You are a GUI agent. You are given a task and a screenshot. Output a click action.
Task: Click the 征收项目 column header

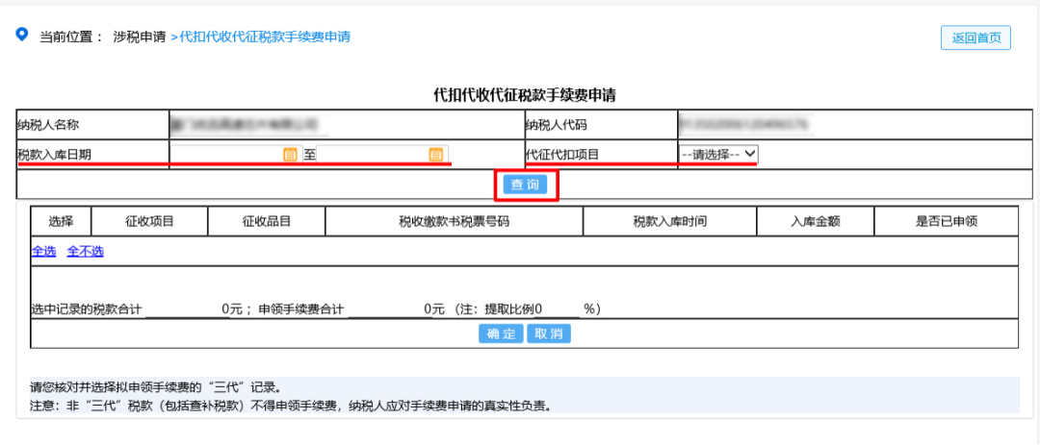pos(149,221)
